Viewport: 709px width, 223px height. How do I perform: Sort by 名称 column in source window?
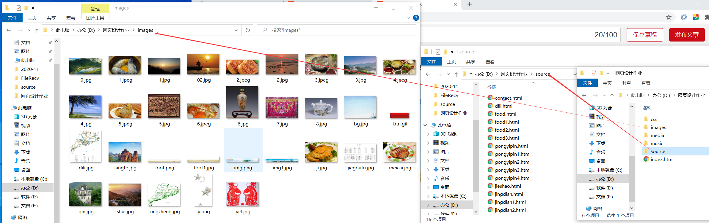click(491, 87)
